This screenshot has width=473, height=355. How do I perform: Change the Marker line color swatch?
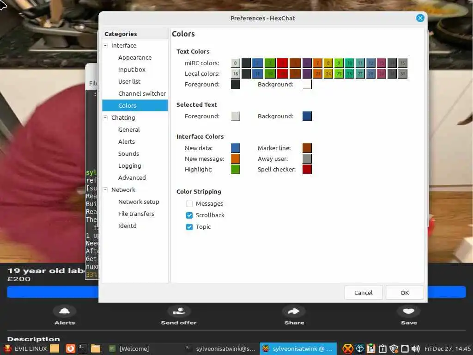point(307,148)
